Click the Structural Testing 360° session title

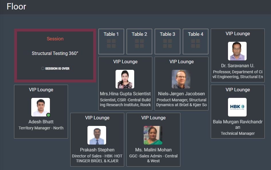(55, 54)
